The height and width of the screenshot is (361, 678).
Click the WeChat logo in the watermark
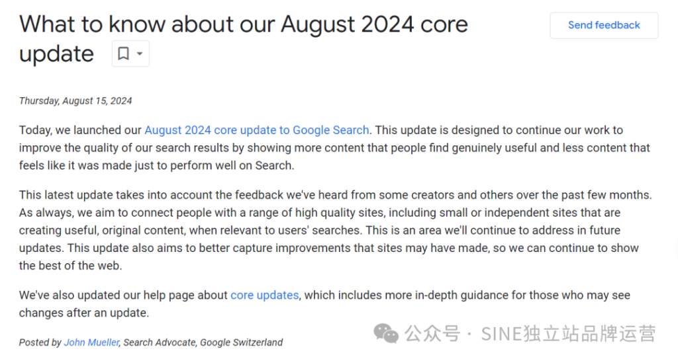[x=386, y=334]
